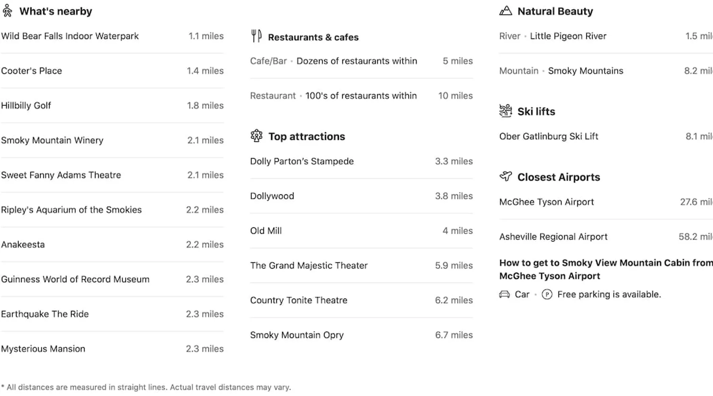
Task: Open the Dollywood attraction entry
Action: (x=272, y=196)
